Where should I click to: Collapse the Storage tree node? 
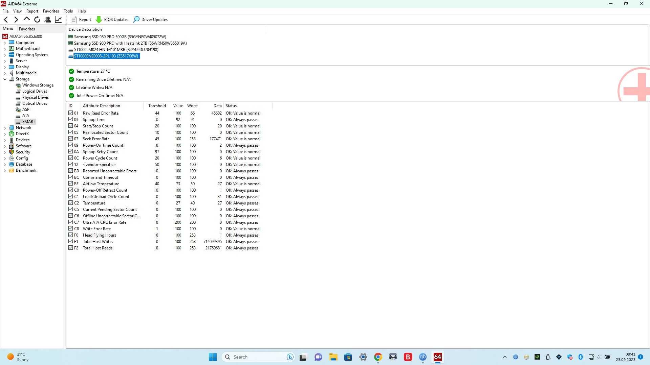click(5, 79)
